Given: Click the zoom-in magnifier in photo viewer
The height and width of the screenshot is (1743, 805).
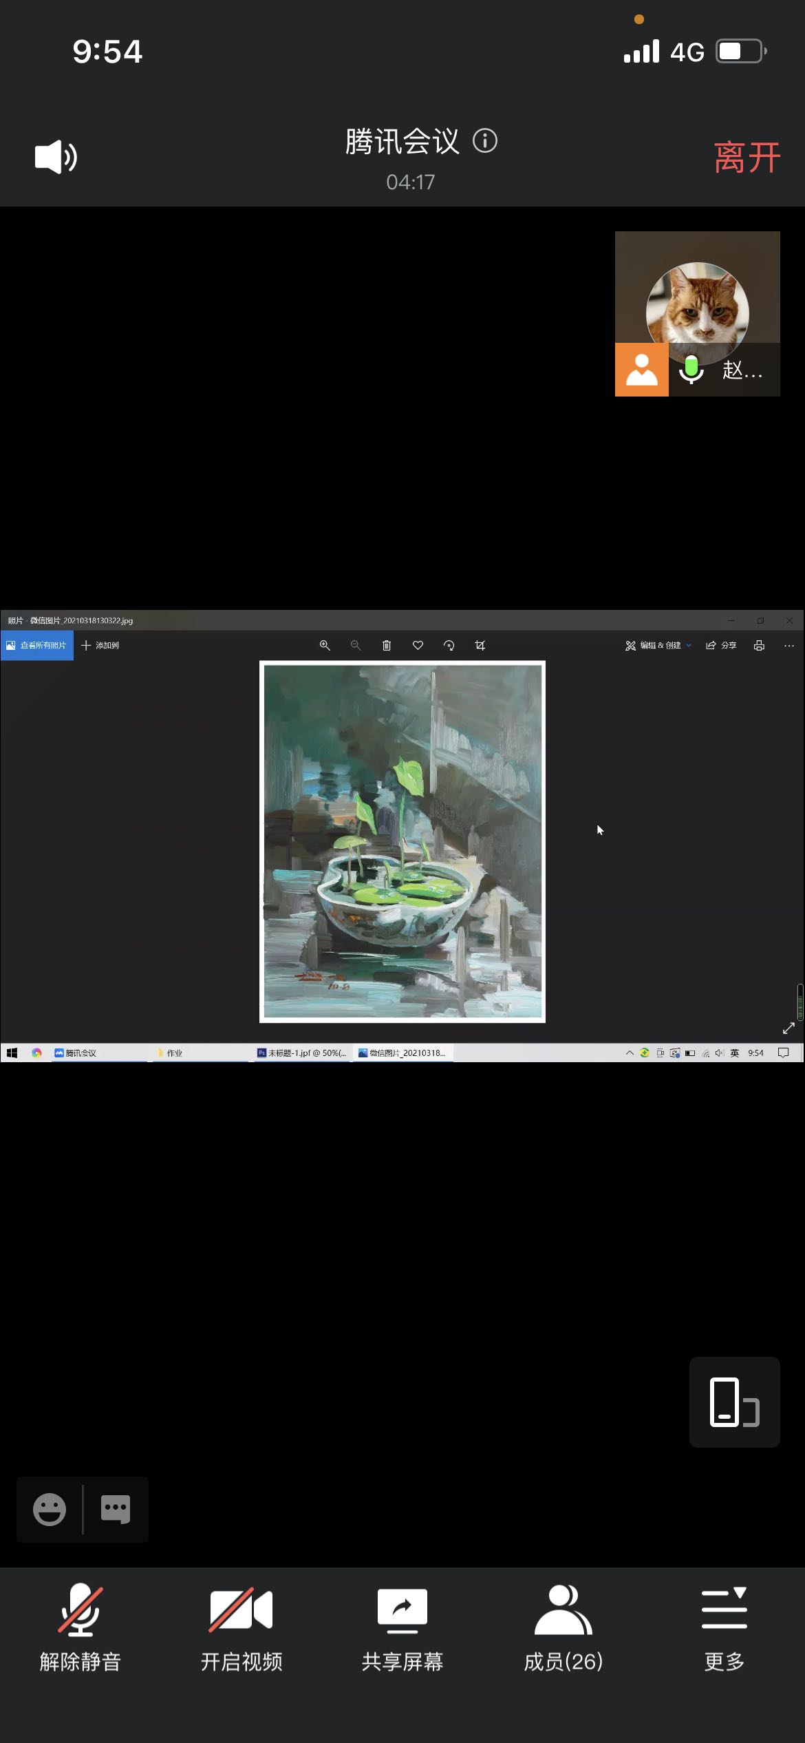Looking at the screenshot, I should pyautogui.click(x=325, y=645).
